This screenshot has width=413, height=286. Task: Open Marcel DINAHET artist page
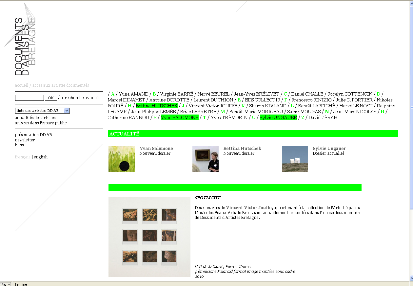click(x=126, y=100)
